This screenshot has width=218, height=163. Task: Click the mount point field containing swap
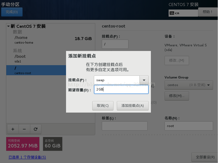click(117, 80)
